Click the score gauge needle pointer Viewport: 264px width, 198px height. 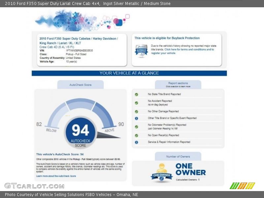(x=109, y=135)
